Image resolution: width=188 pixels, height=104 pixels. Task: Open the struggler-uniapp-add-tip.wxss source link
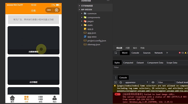(152, 91)
